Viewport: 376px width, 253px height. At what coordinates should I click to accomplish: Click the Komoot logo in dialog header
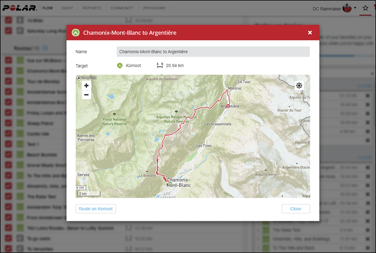click(76, 32)
